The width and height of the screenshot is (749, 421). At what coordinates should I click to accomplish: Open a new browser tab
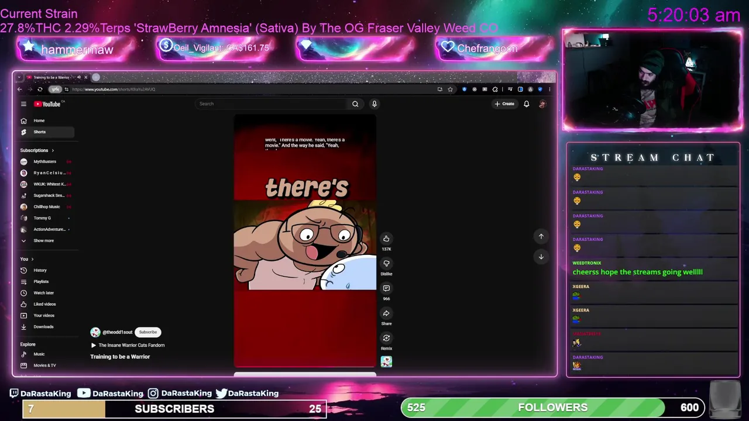coord(96,77)
